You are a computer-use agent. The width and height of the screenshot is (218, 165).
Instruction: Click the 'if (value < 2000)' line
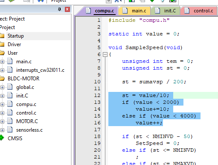pyautogui.click(x=151, y=102)
